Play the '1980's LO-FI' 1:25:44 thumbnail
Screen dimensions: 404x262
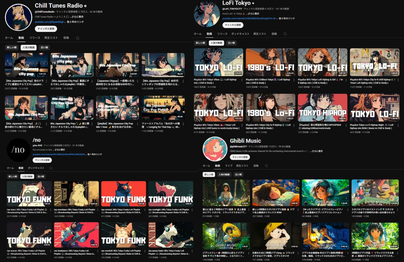(x=270, y=62)
